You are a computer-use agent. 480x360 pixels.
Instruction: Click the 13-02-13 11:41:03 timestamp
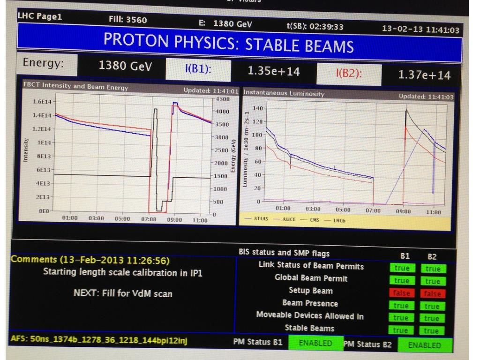point(420,30)
